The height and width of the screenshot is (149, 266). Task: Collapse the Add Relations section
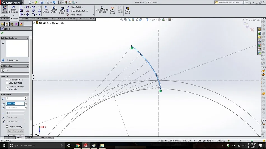(27, 66)
